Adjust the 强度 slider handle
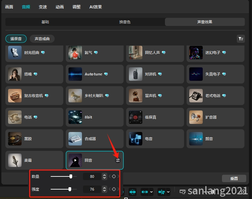The width and height of the screenshot is (252, 199). (x=70, y=189)
